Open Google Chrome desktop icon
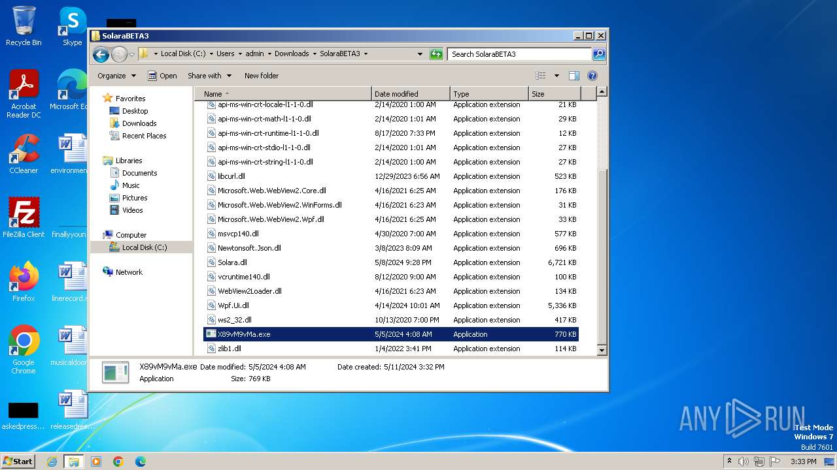837x470 pixels. [24, 350]
